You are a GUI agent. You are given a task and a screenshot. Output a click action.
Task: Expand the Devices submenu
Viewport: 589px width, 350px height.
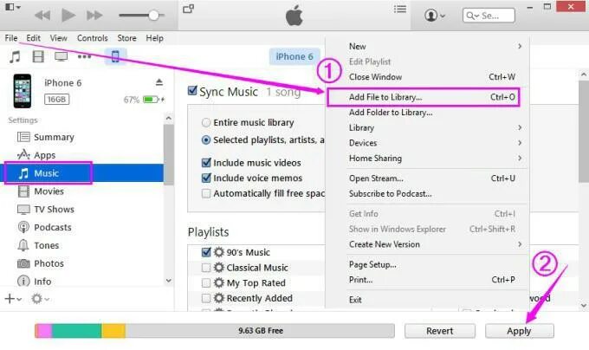click(x=428, y=143)
